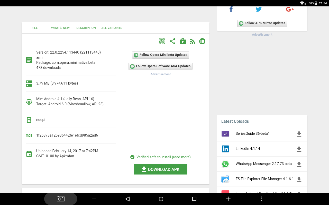329x205 pixels.
Task: Click the upload date calendar icon
Action: coord(29,154)
